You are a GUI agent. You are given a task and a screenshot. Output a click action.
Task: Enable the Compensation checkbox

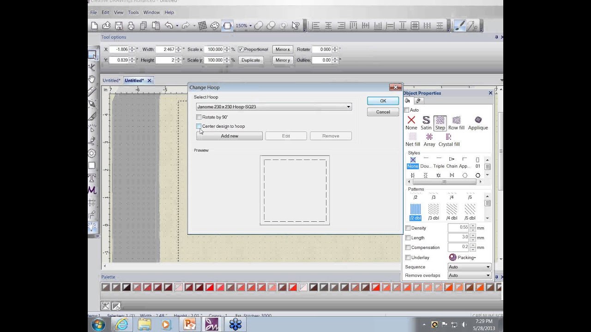click(x=408, y=247)
